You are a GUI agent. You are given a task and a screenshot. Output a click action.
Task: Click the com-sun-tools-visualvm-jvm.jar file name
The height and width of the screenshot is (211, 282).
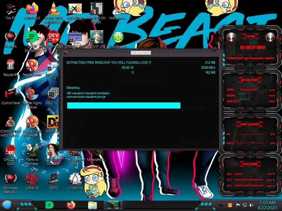(86, 97)
